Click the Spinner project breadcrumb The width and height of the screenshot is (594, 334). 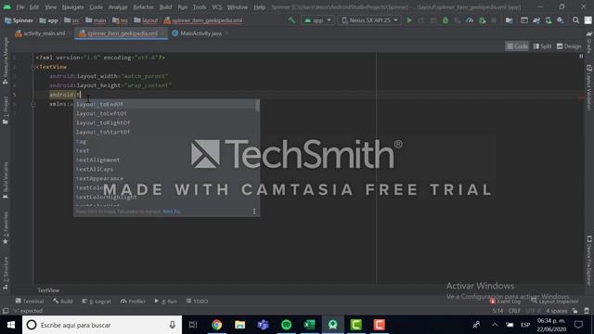point(19,20)
